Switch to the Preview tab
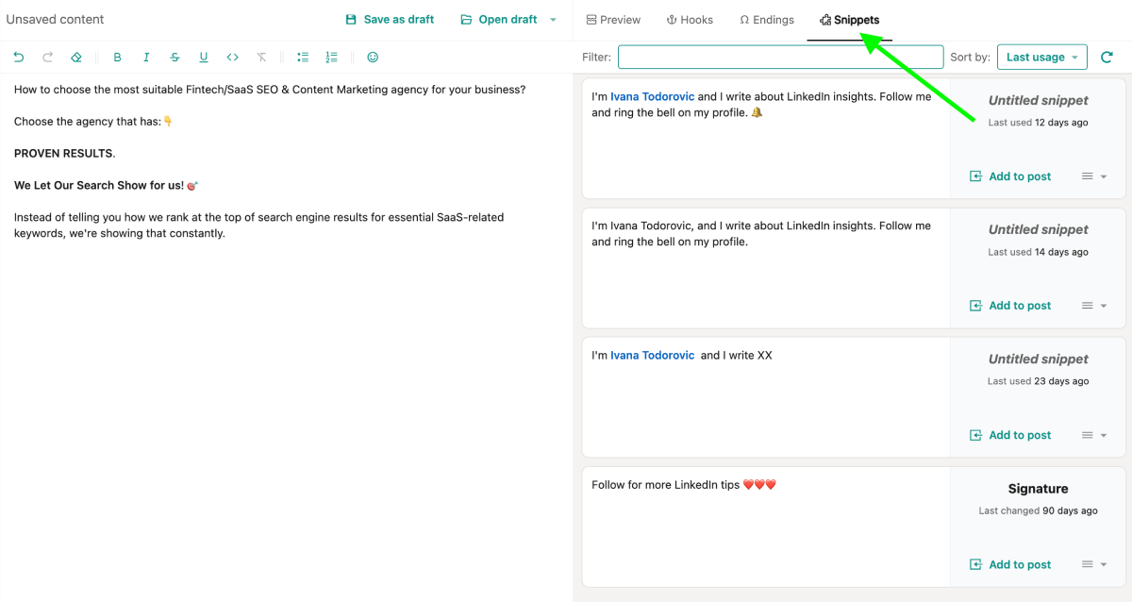This screenshot has height=602, width=1132. coord(612,20)
